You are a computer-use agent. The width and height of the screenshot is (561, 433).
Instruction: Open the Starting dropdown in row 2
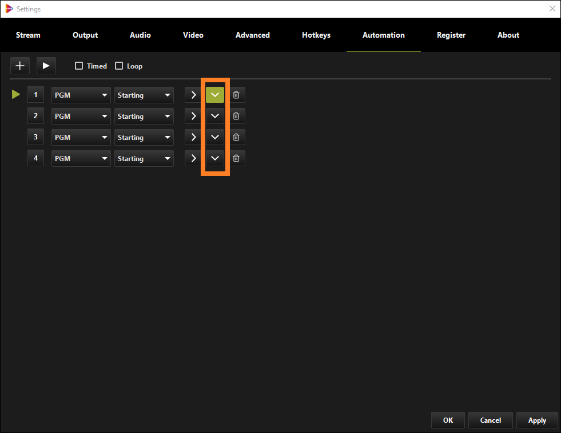point(144,116)
